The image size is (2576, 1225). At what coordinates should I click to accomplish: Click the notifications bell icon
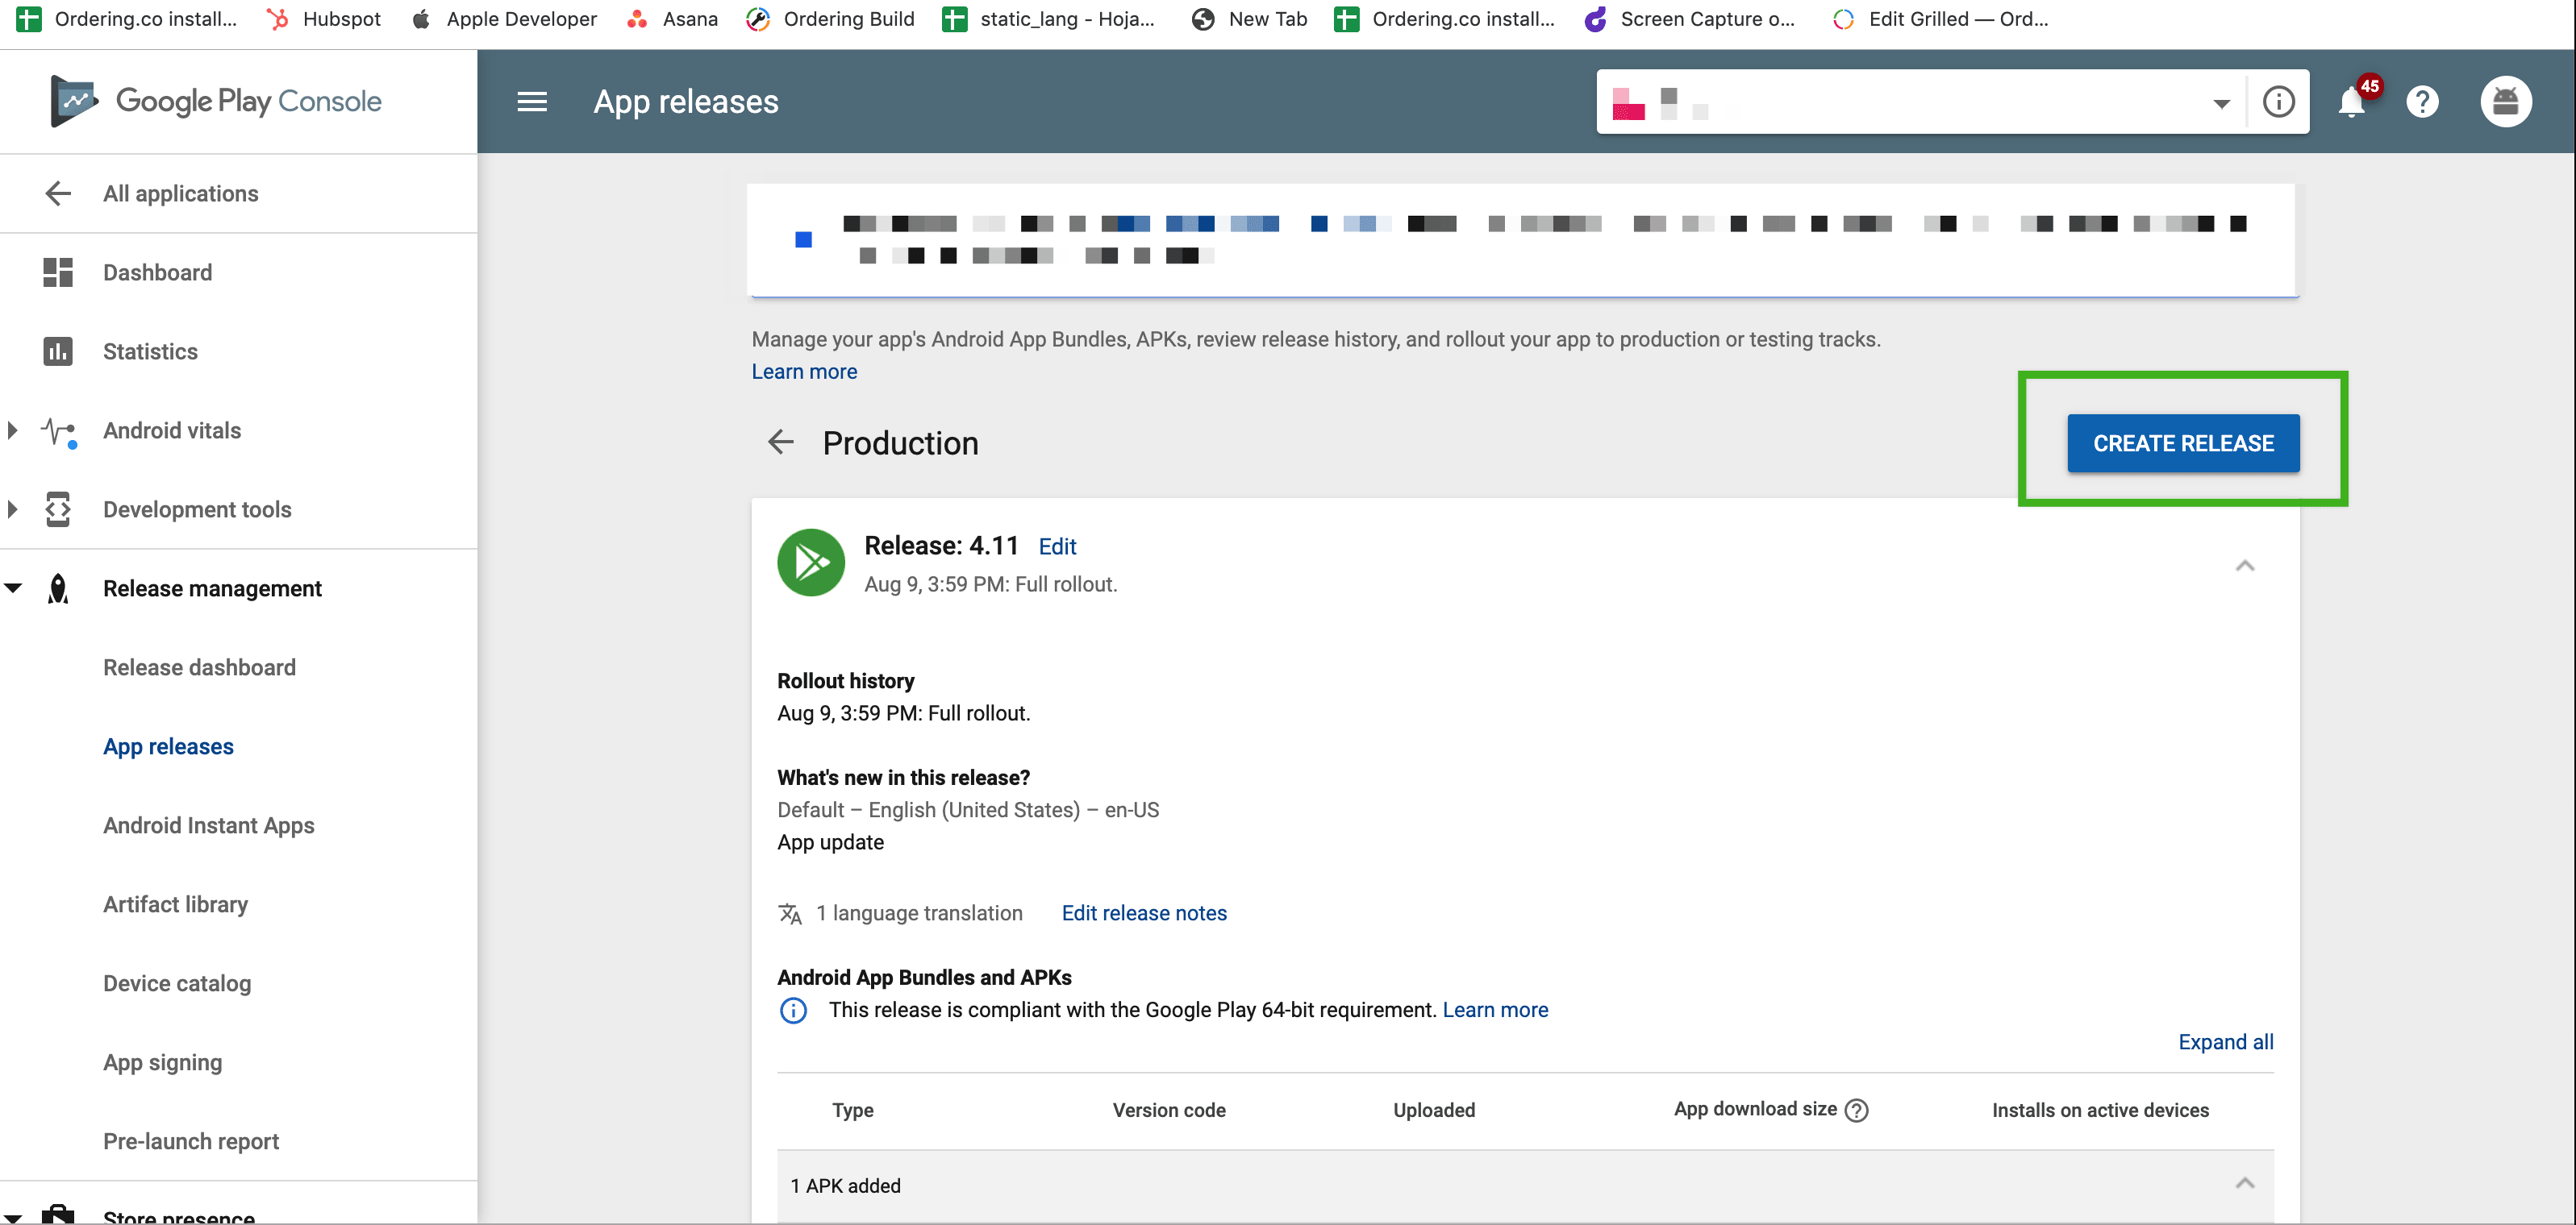click(2351, 102)
